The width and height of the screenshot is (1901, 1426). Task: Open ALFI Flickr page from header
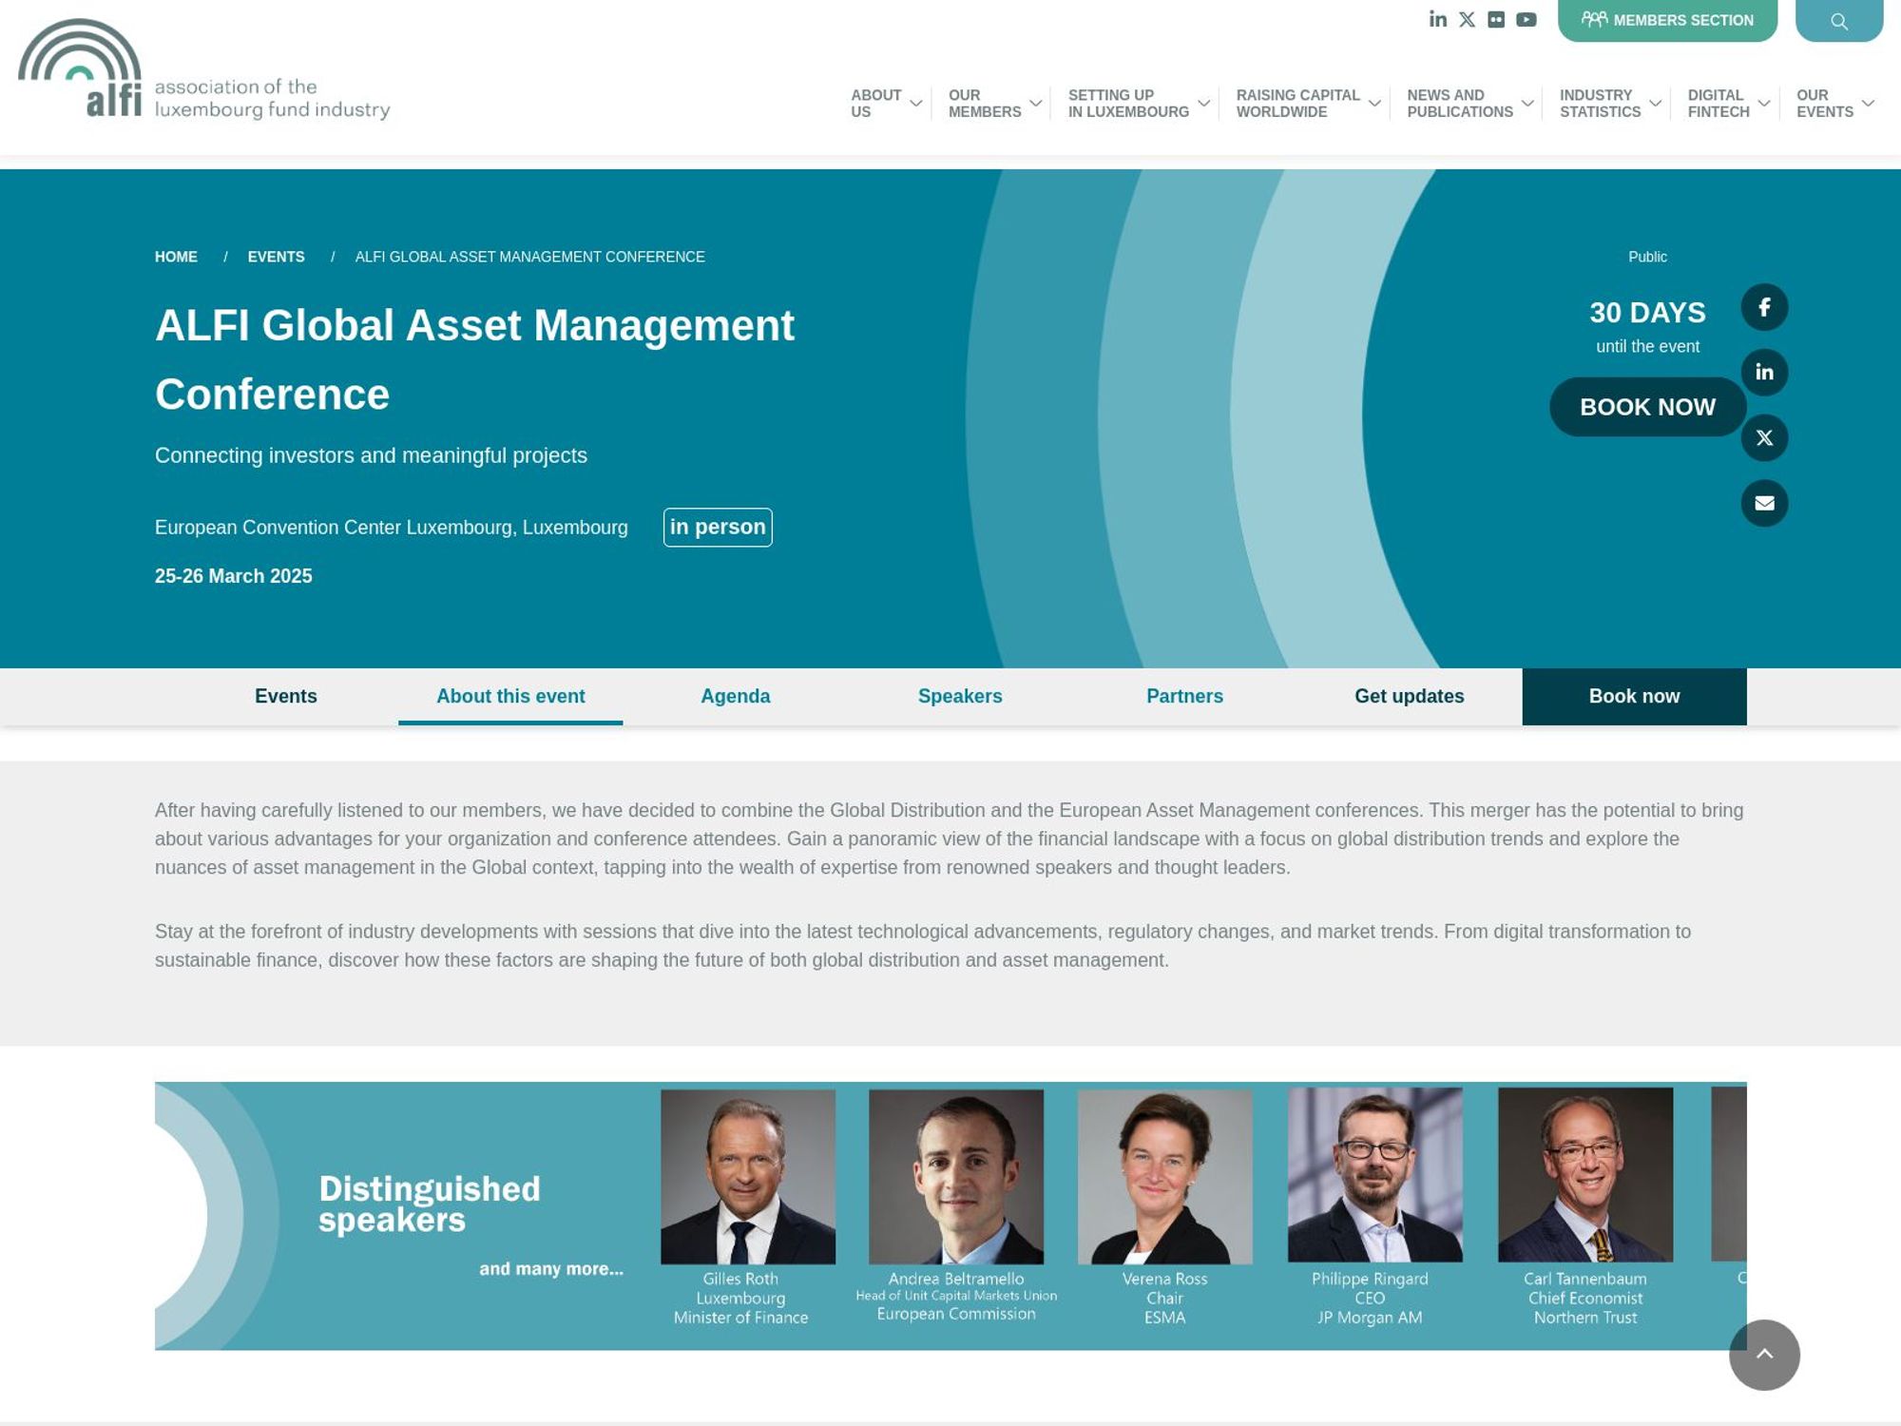(x=1496, y=19)
